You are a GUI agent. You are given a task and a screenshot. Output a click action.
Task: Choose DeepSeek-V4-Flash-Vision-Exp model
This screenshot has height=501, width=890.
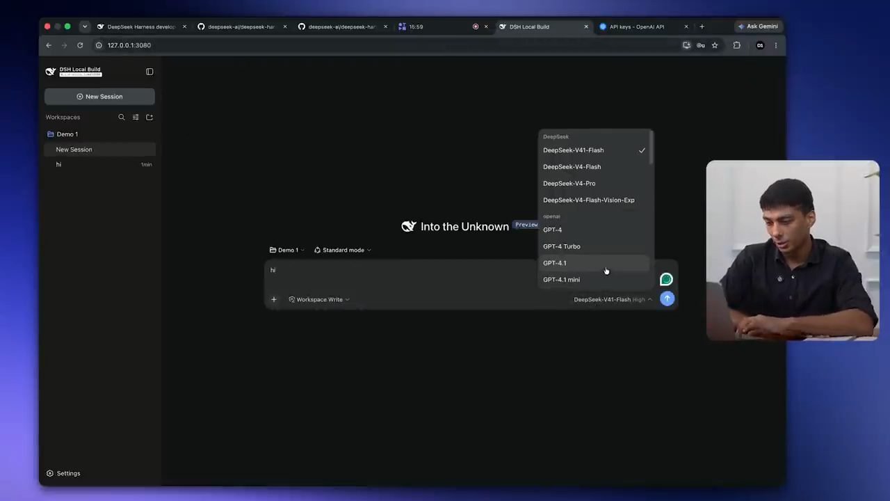coord(594,200)
